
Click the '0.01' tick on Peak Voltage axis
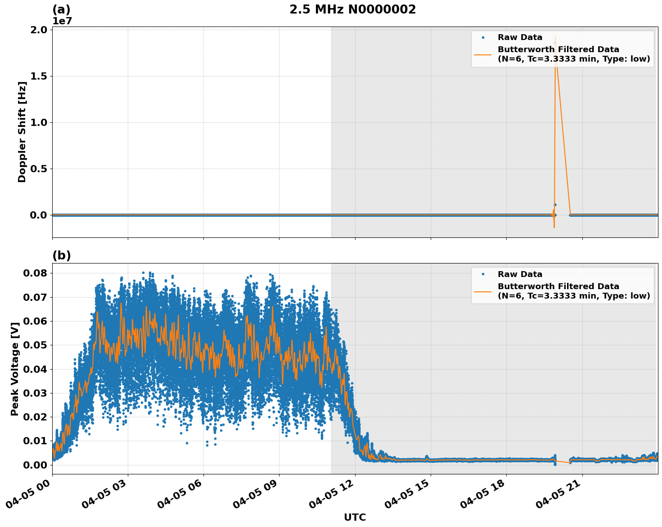35,441
